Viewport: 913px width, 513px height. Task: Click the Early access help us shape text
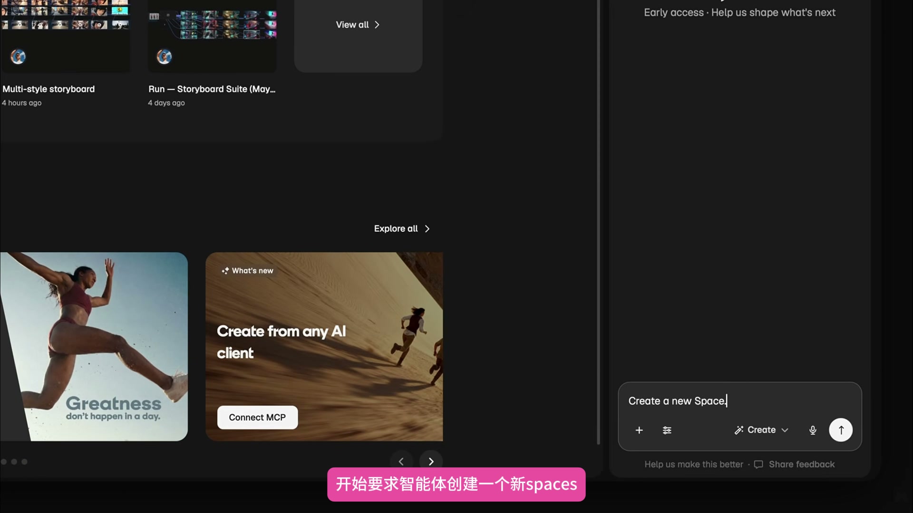[739, 12]
